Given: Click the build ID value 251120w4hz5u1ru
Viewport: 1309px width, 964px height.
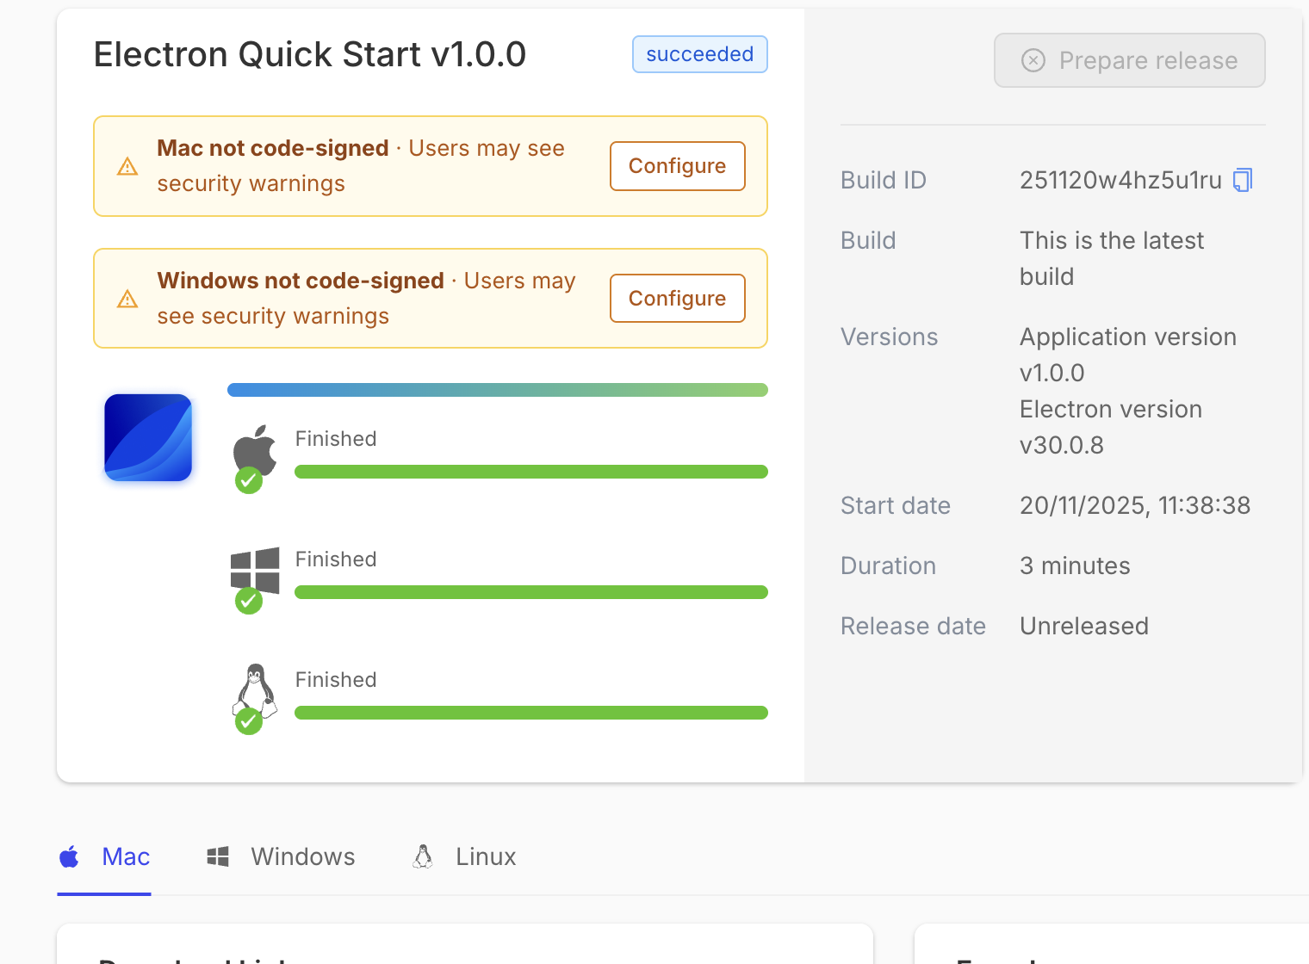Looking at the screenshot, I should [x=1120, y=180].
